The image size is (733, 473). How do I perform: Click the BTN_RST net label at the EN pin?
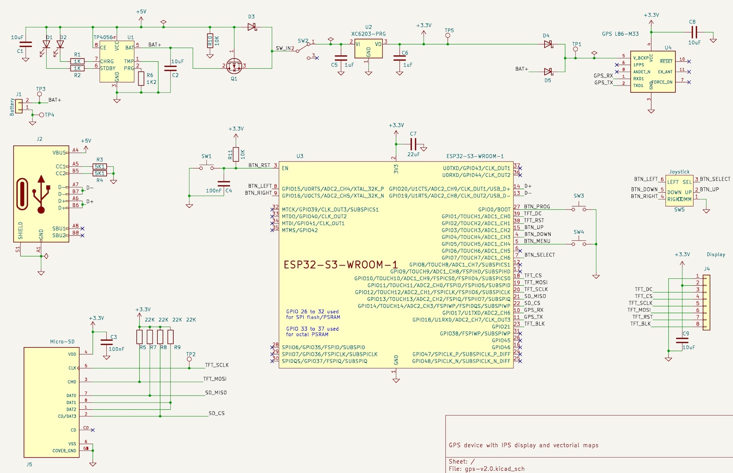point(259,165)
